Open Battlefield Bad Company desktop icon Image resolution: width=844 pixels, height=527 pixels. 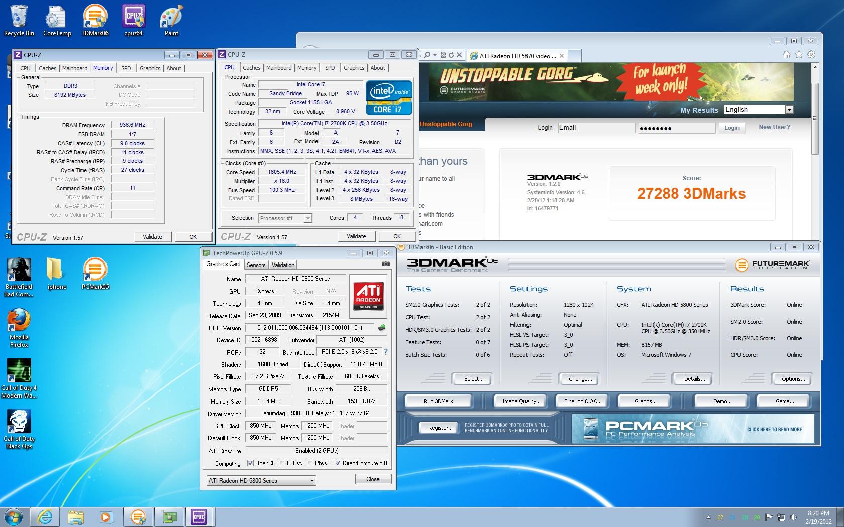tap(19, 278)
